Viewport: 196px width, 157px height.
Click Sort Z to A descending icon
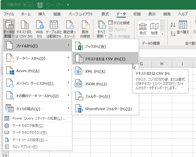click(173, 34)
